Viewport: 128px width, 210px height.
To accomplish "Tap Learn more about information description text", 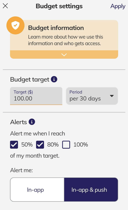I will [66, 40].
